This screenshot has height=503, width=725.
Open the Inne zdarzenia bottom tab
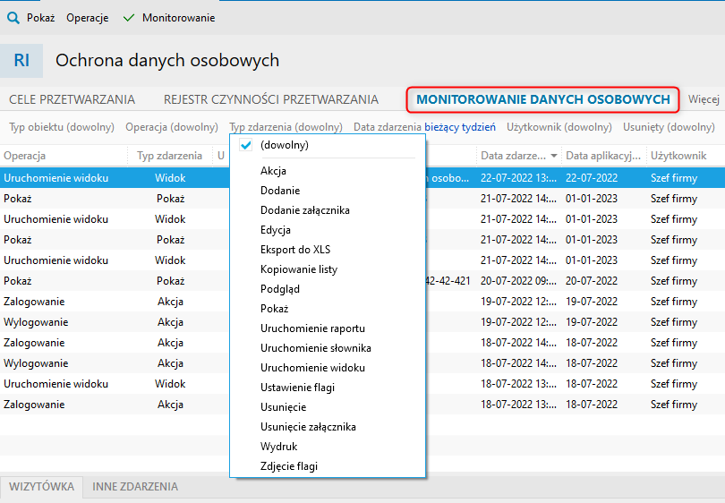click(x=135, y=486)
